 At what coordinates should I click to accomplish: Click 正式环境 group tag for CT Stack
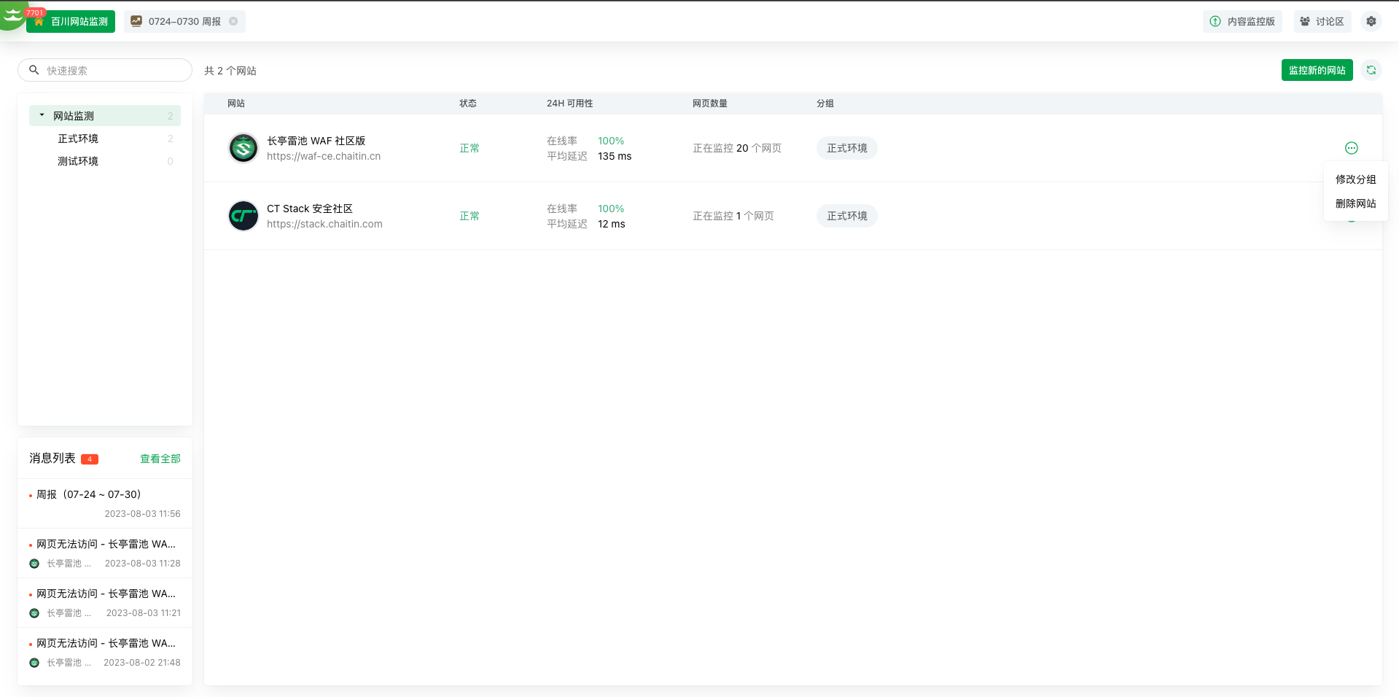(x=846, y=216)
